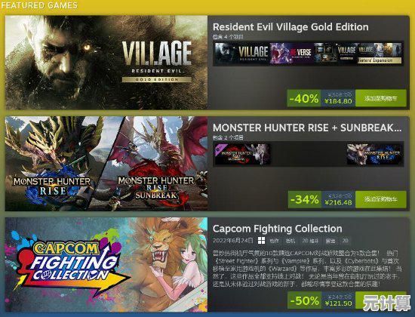415x317 pixels.
Task: Select the Winters' Expansion bundle thumbnail
Action: [380, 54]
